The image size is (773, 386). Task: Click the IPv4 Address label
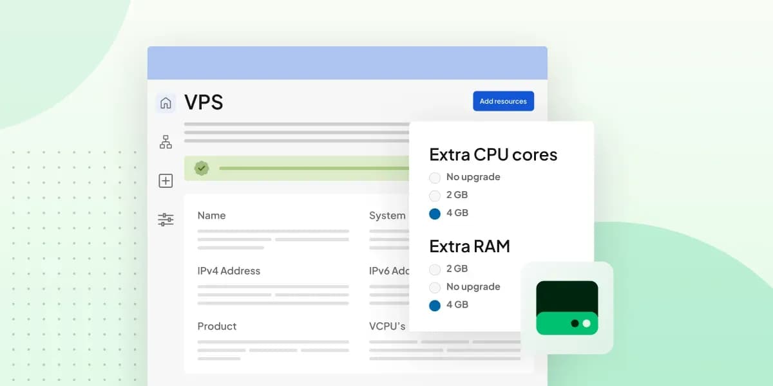click(x=229, y=271)
